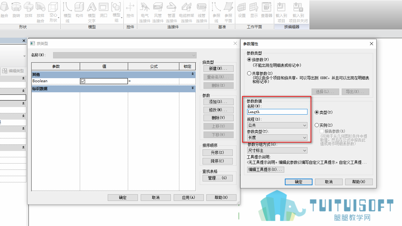The image size is (402, 226).
Task: Open the 参数类型(T) dropdown showing 长度
Action: pos(277,137)
